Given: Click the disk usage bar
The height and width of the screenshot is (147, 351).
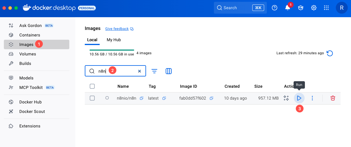Looking at the screenshot, I should 112,50.
